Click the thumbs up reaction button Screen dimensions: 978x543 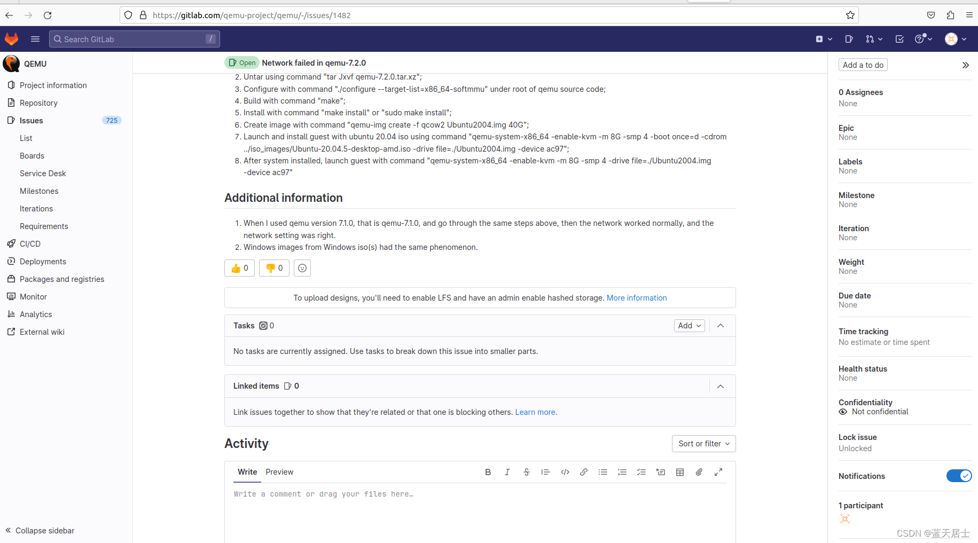tap(239, 268)
